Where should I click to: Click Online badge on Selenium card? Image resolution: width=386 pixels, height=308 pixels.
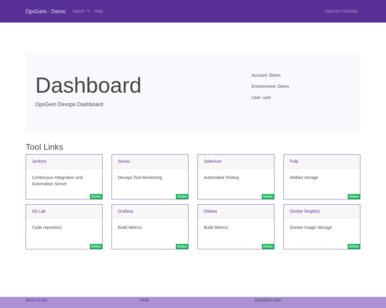pyautogui.click(x=268, y=197)
